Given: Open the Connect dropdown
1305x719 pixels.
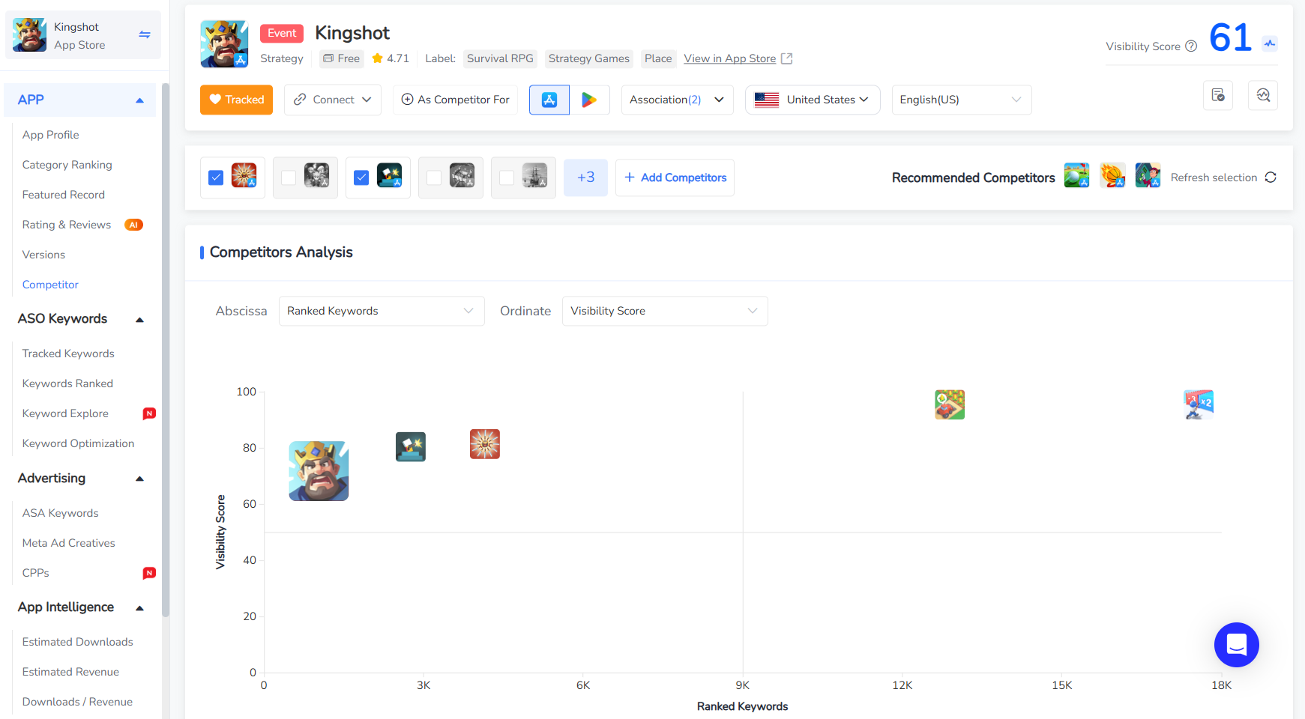Looking at the screenshot, I should coord(333,100).
